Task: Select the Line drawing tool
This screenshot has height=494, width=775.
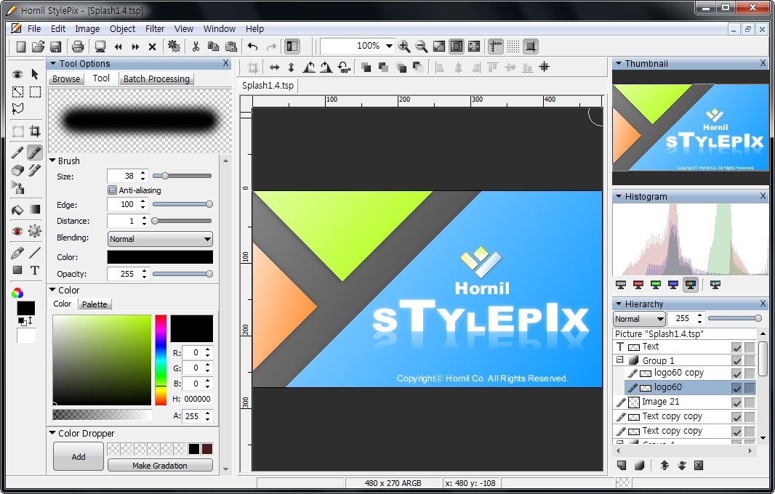Action: [35, 253]
